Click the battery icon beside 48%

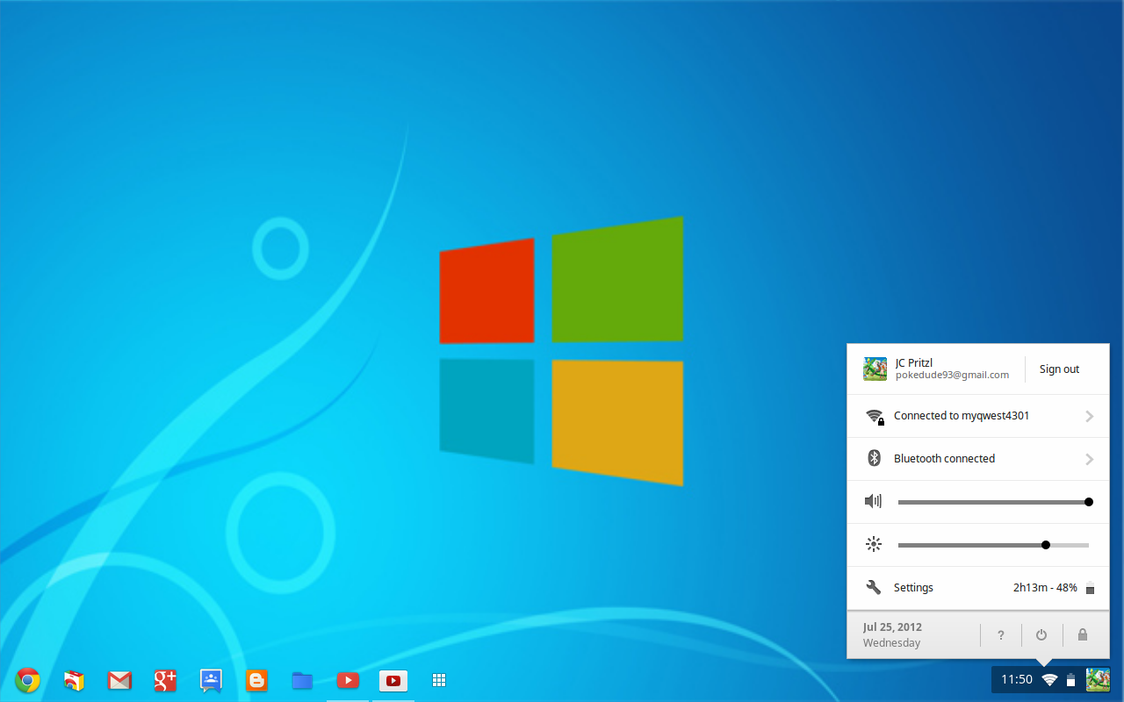coord(1090,588)
